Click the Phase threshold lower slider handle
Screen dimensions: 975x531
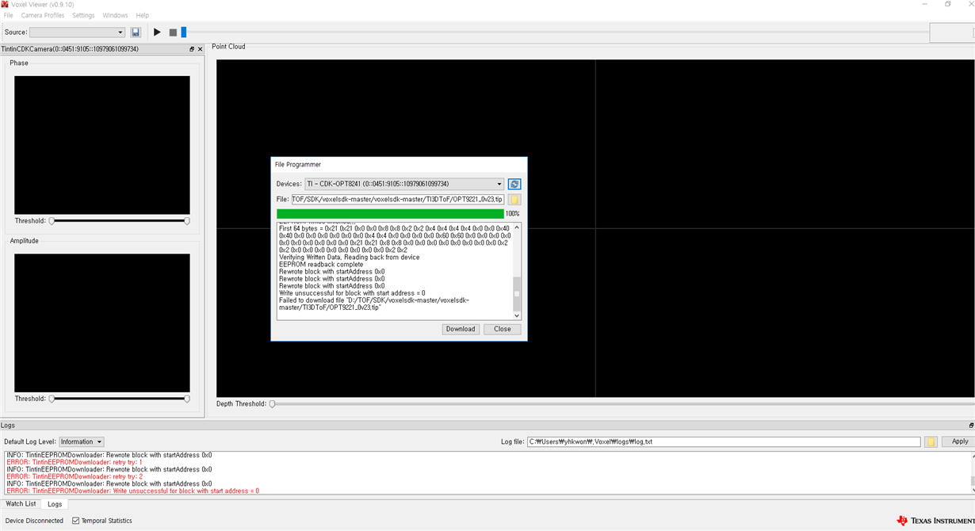click(52, 221)
